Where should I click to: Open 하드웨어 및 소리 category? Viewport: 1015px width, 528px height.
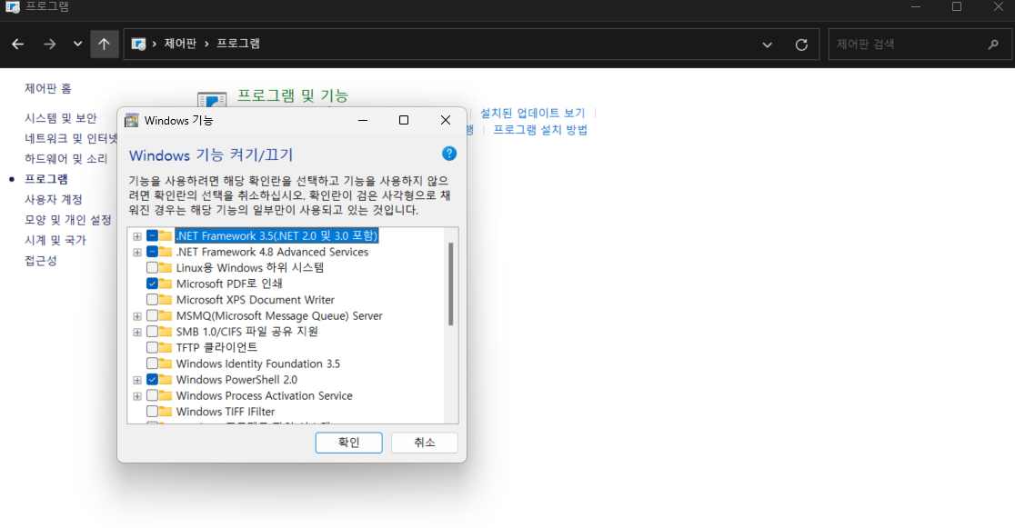66,158
